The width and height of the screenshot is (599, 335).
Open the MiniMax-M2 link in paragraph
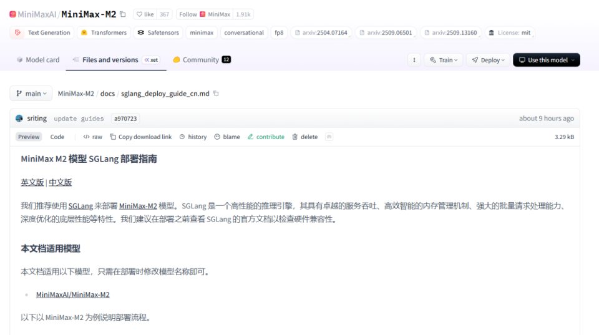click(138, 206)
